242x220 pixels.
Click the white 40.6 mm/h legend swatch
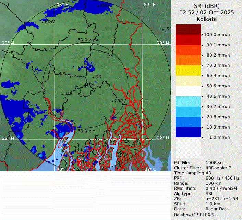pos(188,91)
